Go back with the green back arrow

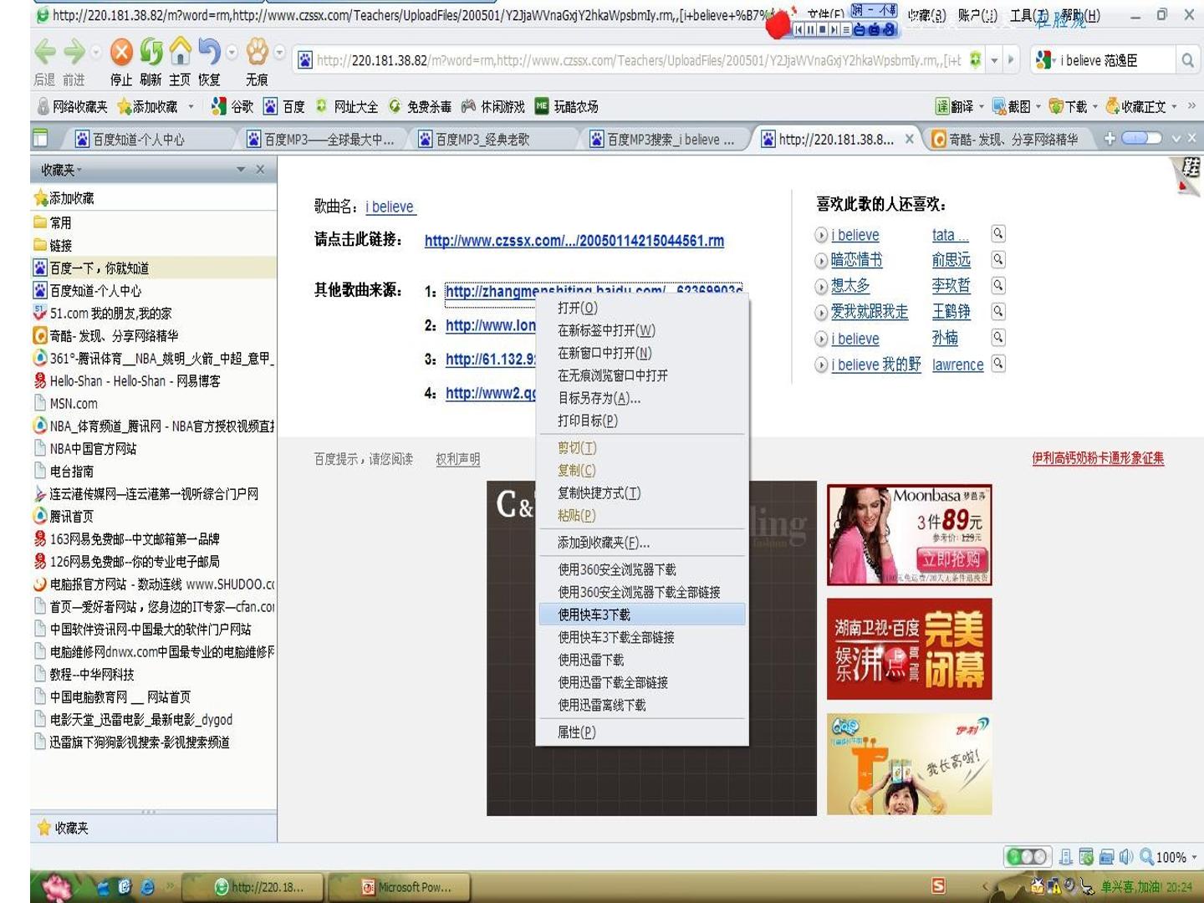pos(45,52)
